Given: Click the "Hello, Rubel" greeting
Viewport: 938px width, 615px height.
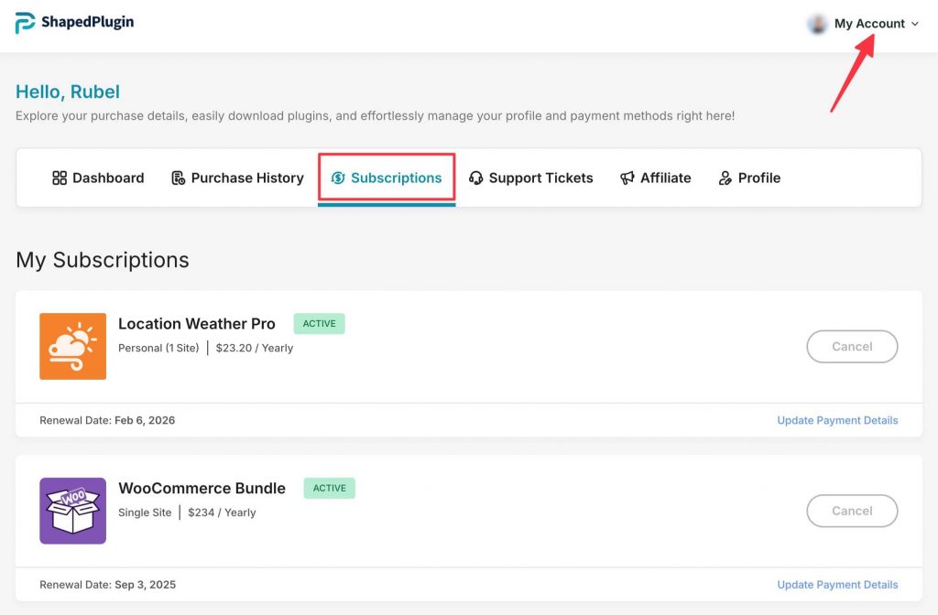Looking at the screenshot, I should pos(68,92).
